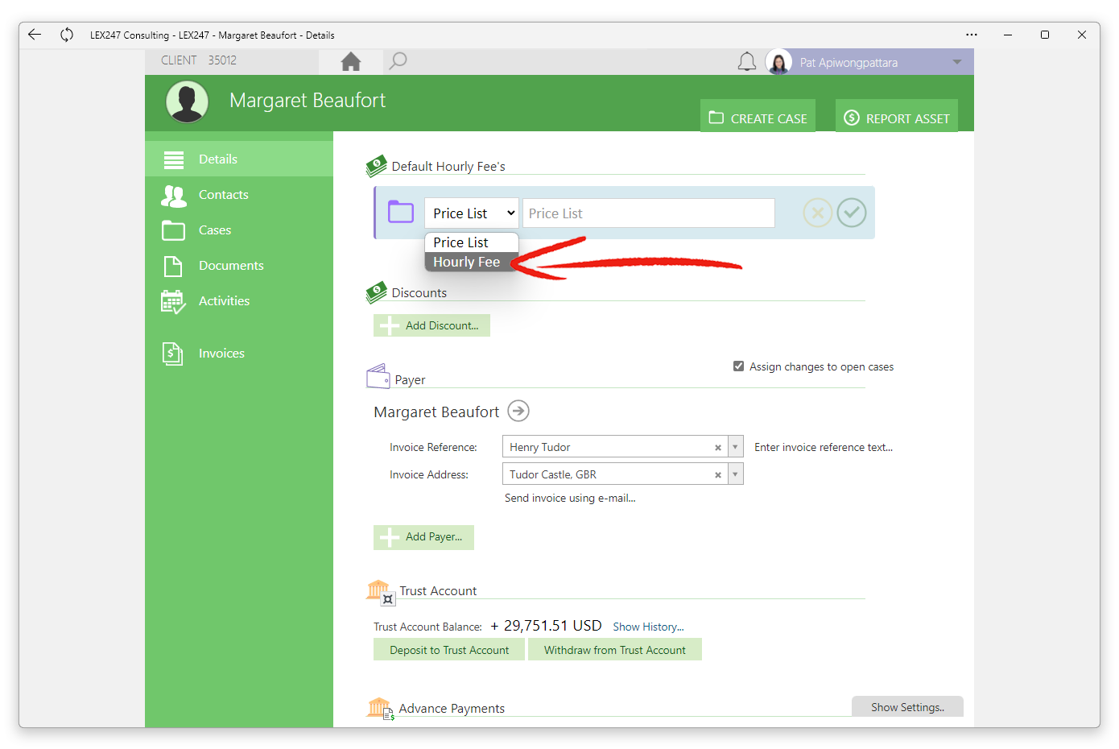Click Send invoice using e-mail... link
The height and width of the screenshot is (749, 1119).
(x=570, y=498)
